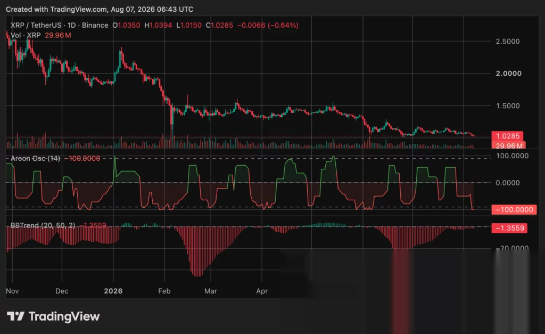The image size is (545, 334).
Task: Click the Vol · XRP indicator label
Action: pyautogui.click(x=26, y=35)
